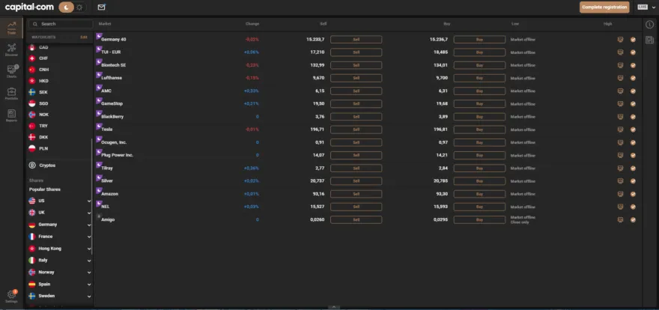Open chart icon for Germany 40 row

click(x=620, y=40)
